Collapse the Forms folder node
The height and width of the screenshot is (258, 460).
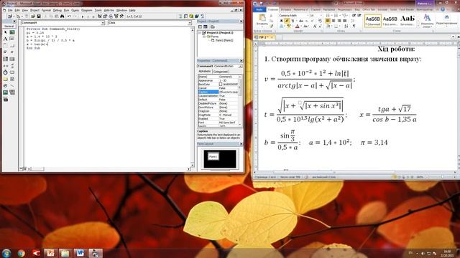pyautogui.click(x=204, y=37)
